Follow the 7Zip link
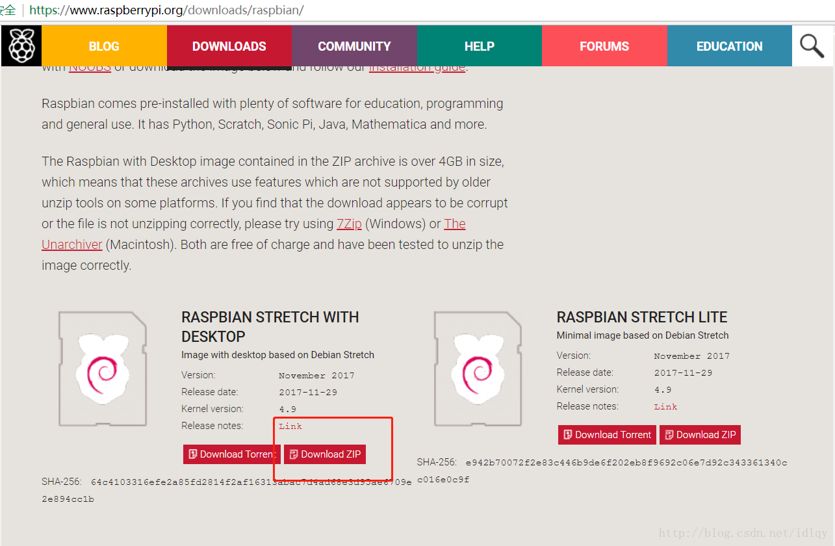 (349, 224)
